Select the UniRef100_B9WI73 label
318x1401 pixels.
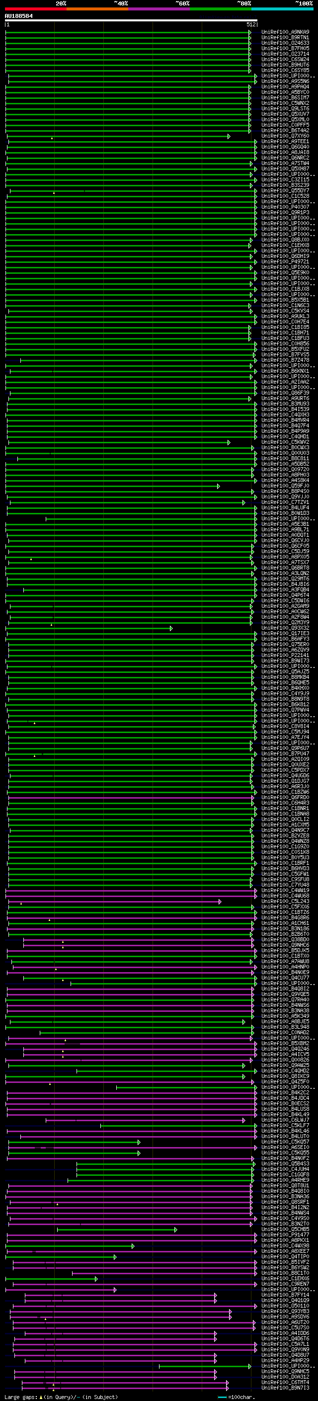(x=285, y=660)
